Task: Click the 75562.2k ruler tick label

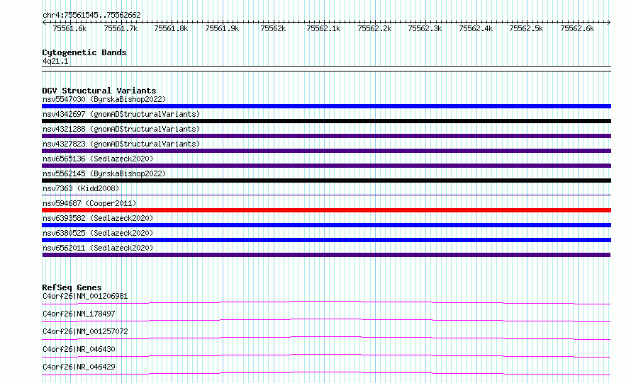Action: pos(374,28)
